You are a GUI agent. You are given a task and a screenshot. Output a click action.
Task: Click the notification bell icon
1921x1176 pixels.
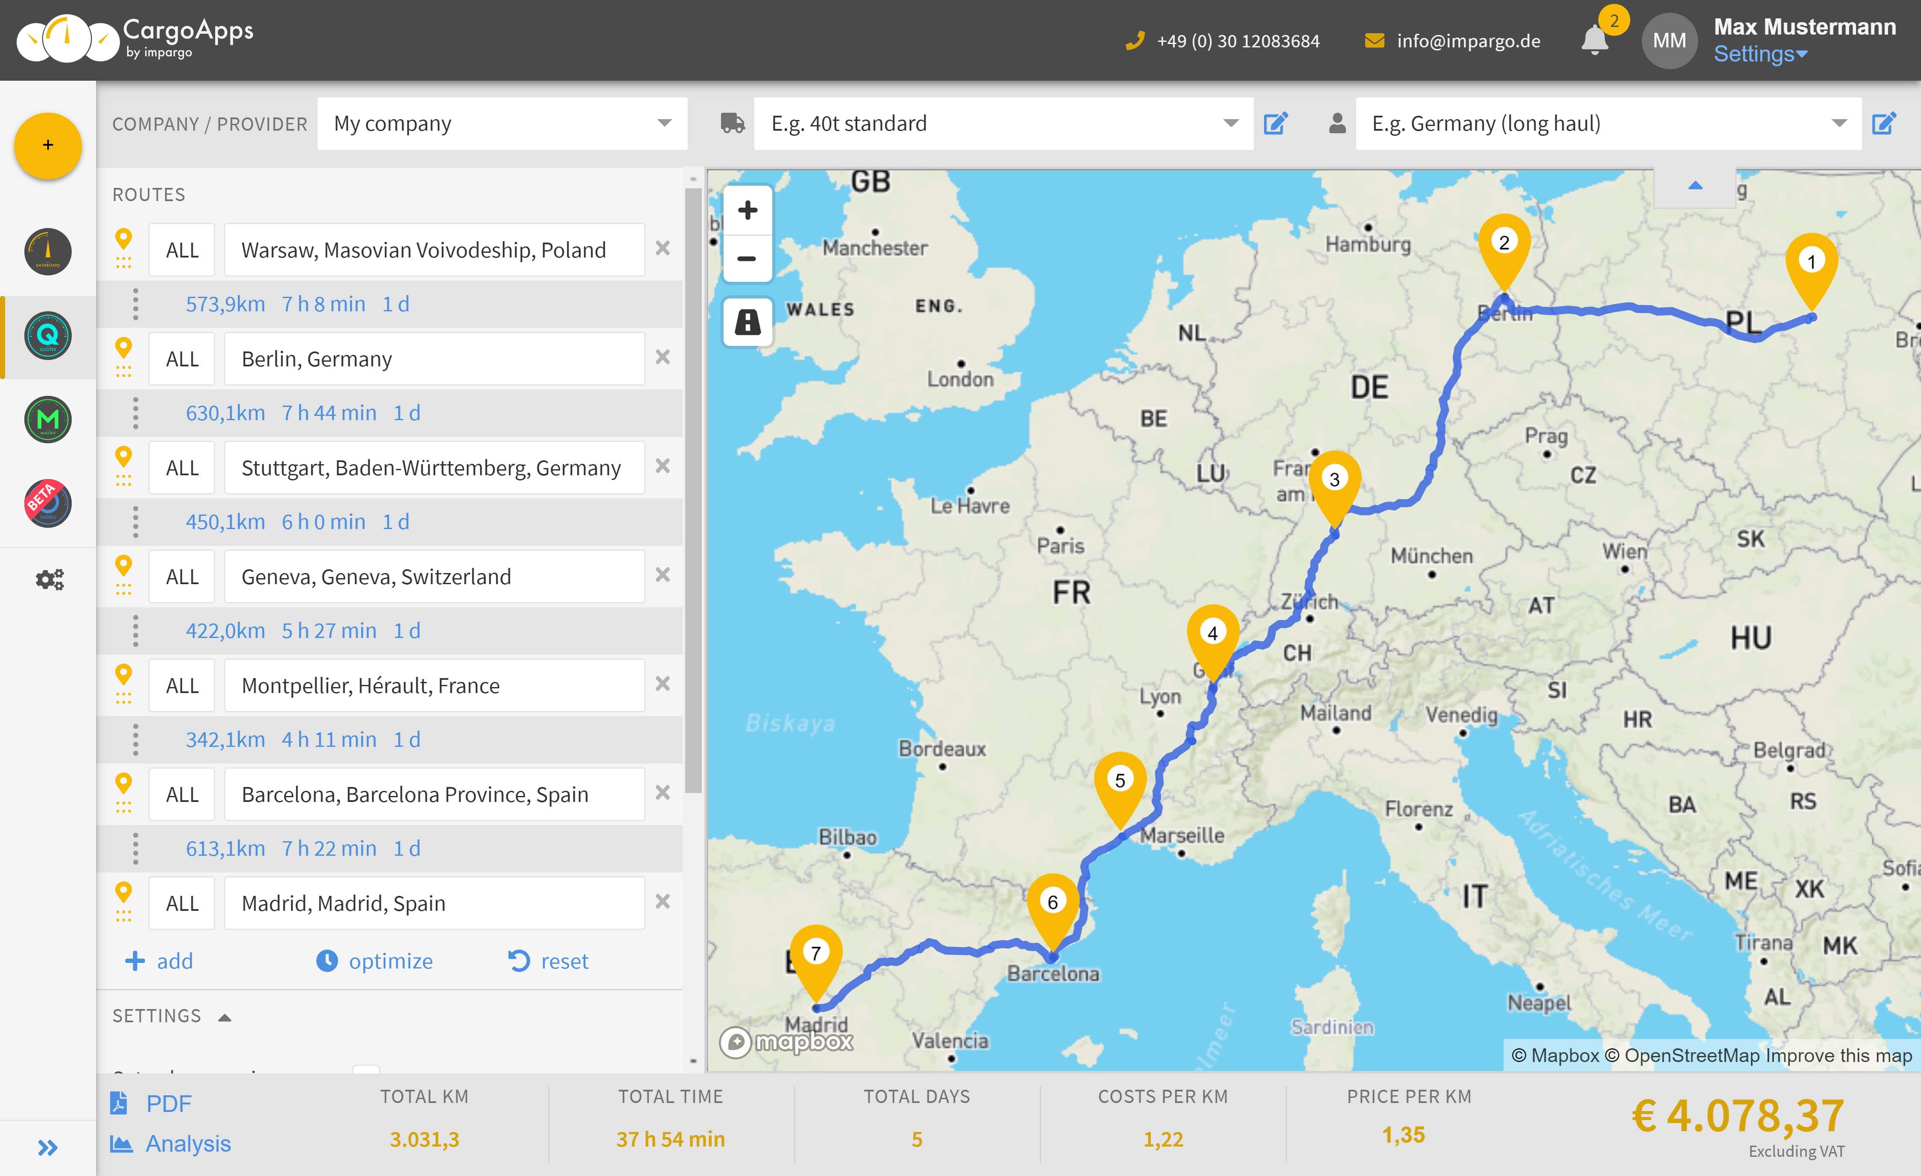(x=1594, y=41)
